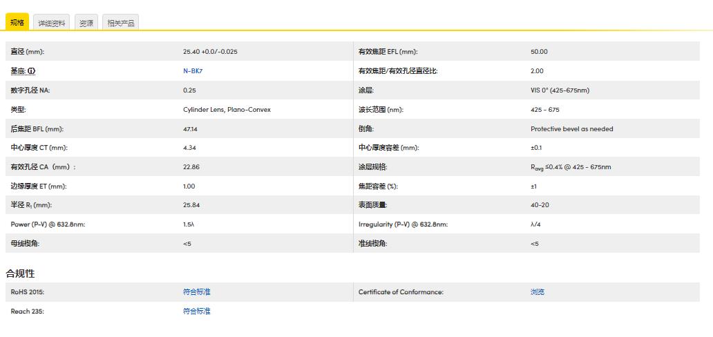Click 浏览 for Certificate of Conformance
This screenshot has height=337, width=713.
[x=537, y=292]
